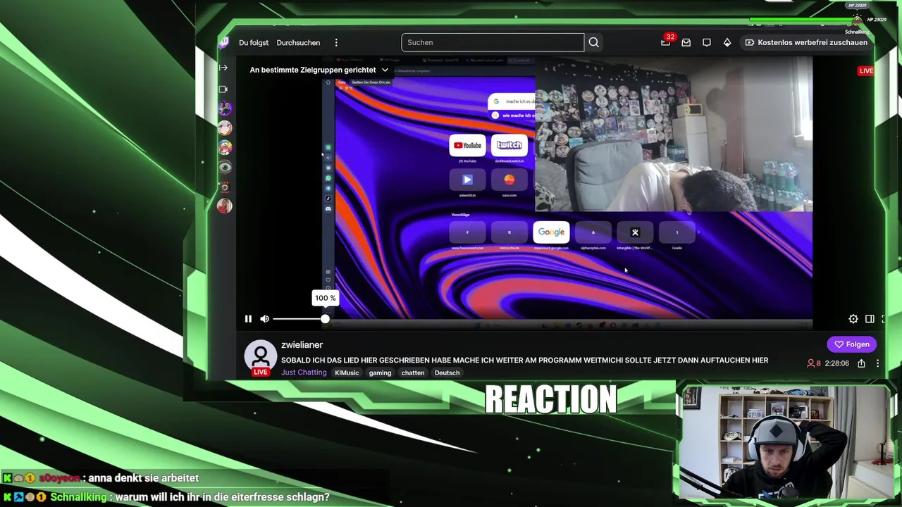Click the suno.com tile
Viewport: 902px width, 507px height.
pyautogui.click(x=509, y=180)
